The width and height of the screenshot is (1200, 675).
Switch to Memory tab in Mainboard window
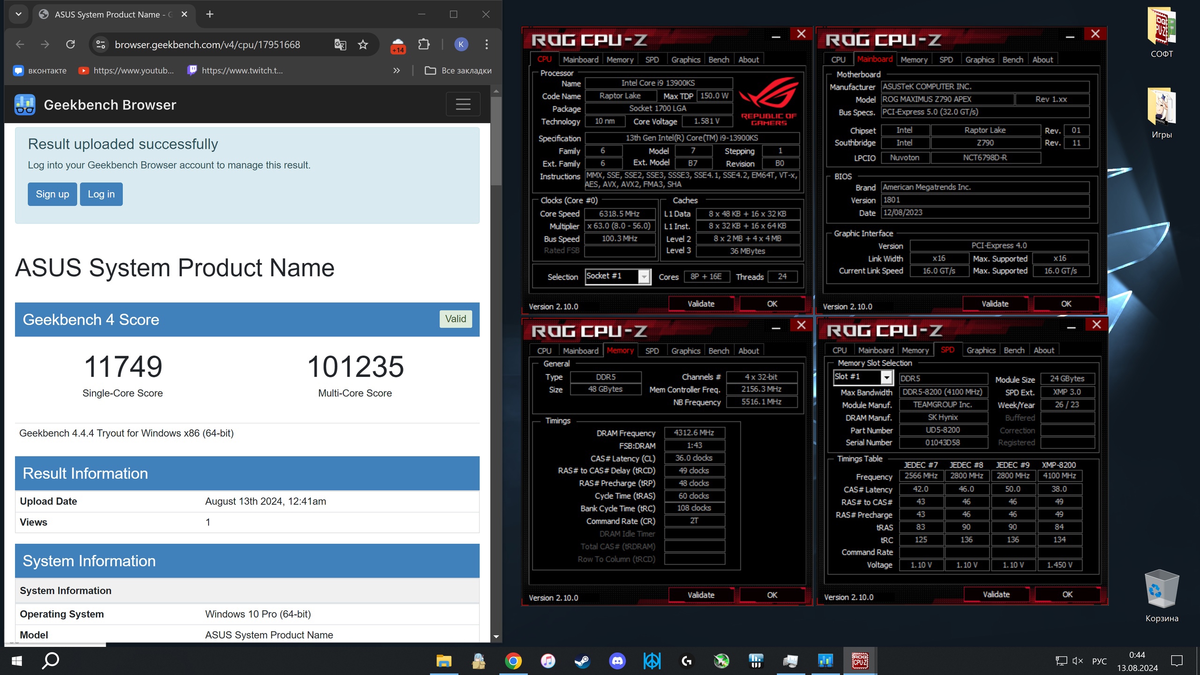[x=914, y=60]
